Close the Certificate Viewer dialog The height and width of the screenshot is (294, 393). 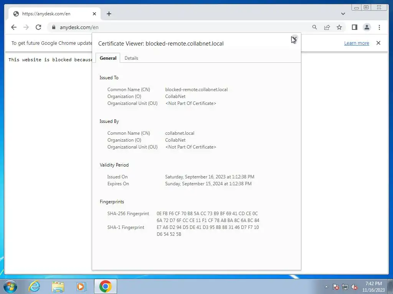pyautogui.click(x=294, y=39)
